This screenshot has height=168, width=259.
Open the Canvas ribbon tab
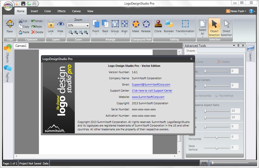click(x=76, y=11)
